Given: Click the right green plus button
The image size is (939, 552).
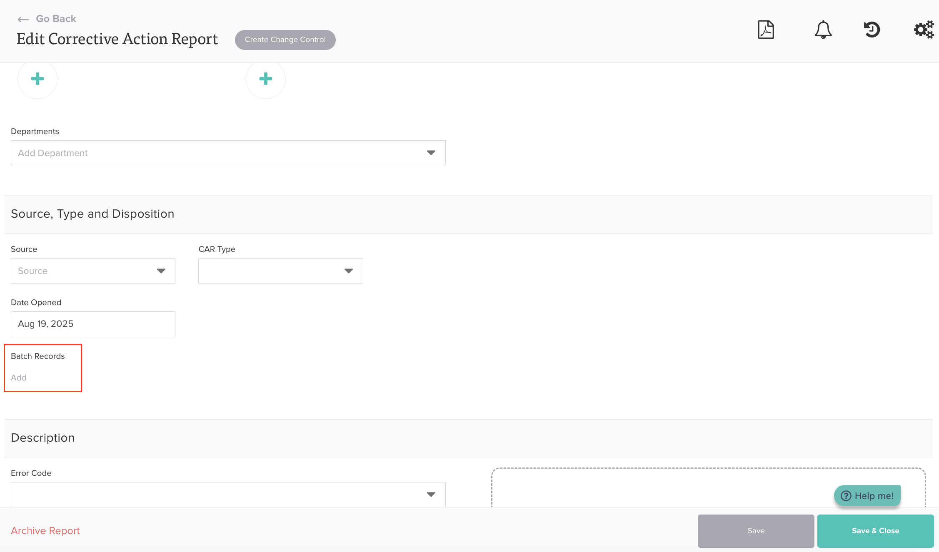Looking at the screenshot, I should [x=266, y=79].
